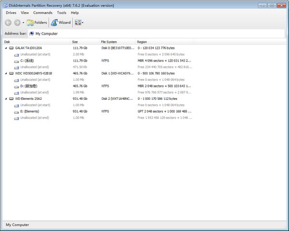Click the E: (Elements) drive icon

(16, 111)
